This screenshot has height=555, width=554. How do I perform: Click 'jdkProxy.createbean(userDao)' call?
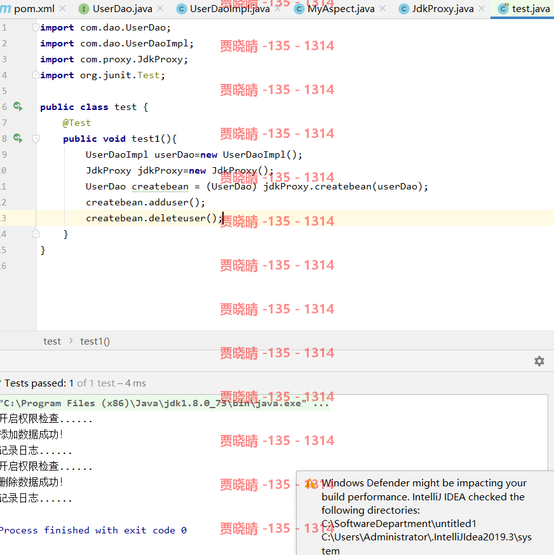pos(343,186)
